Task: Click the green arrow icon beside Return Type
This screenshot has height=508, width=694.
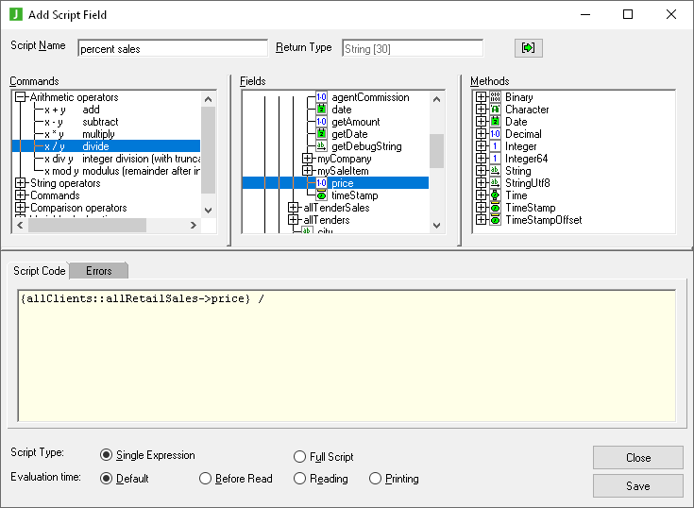Action: pyautogui.click(x=529, y=48)
